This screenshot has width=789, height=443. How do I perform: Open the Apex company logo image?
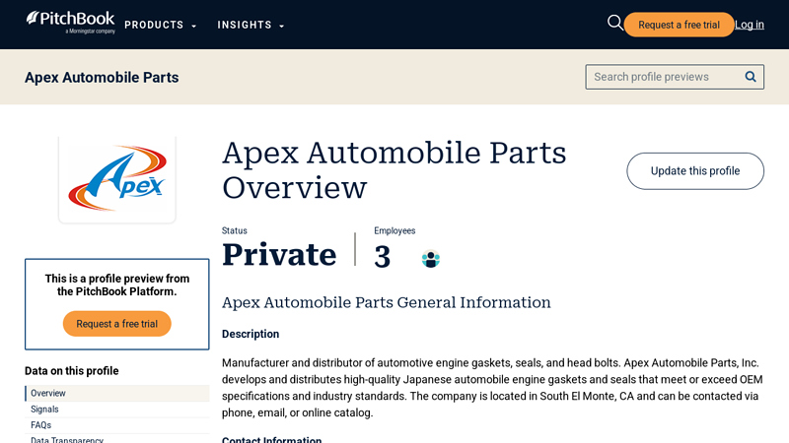click(116, 179)
